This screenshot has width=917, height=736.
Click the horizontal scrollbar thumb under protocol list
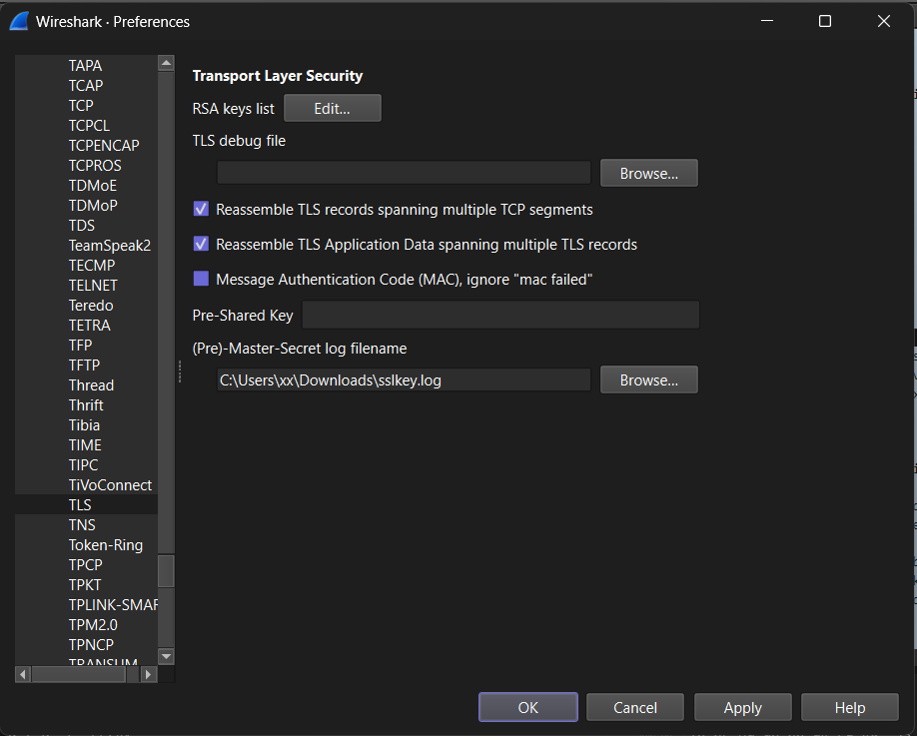[x=78, y=675]
